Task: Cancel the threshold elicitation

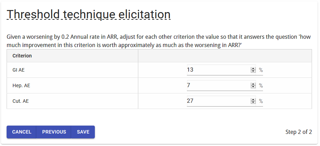Action: [x=22, y=132]
